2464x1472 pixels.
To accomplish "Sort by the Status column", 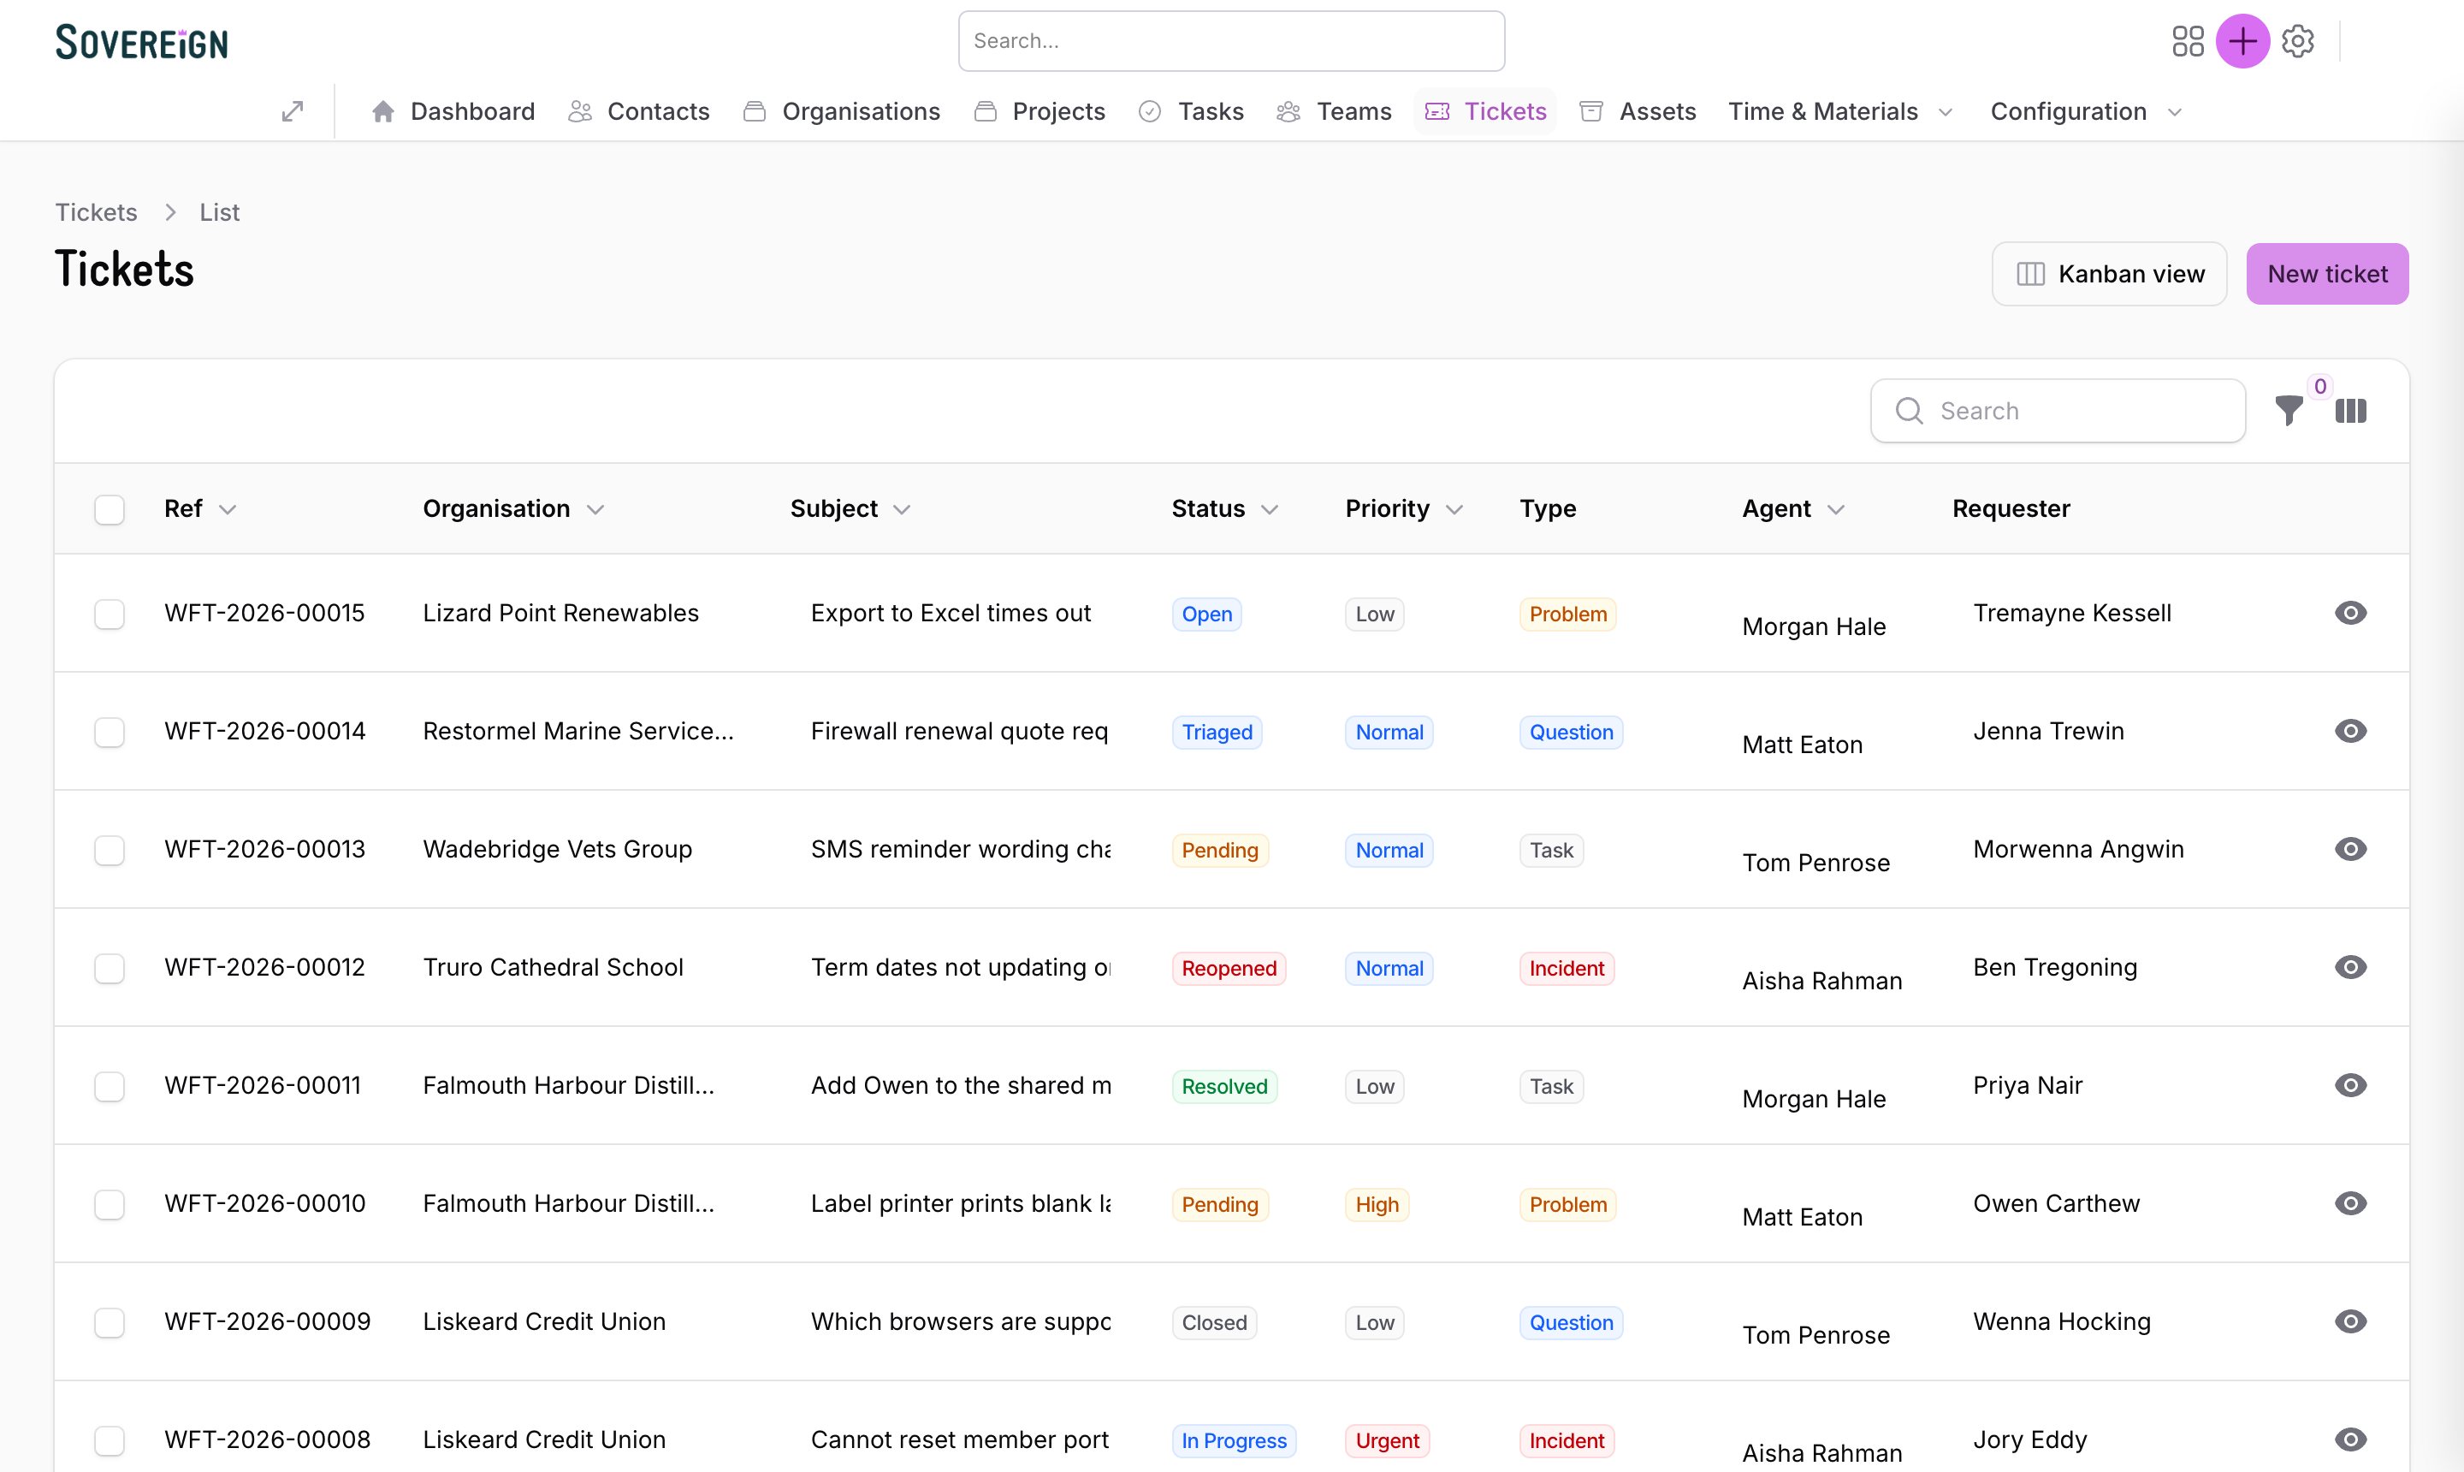I will click(1224, 509).
